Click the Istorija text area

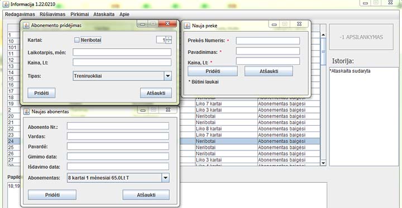364,117
